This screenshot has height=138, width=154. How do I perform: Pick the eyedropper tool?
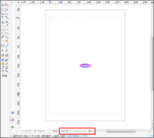(x=3, y=67)
